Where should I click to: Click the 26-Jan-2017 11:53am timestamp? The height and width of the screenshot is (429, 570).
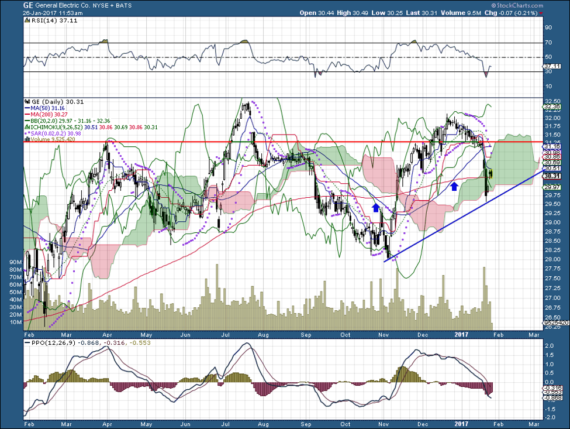tap(53, 13)
